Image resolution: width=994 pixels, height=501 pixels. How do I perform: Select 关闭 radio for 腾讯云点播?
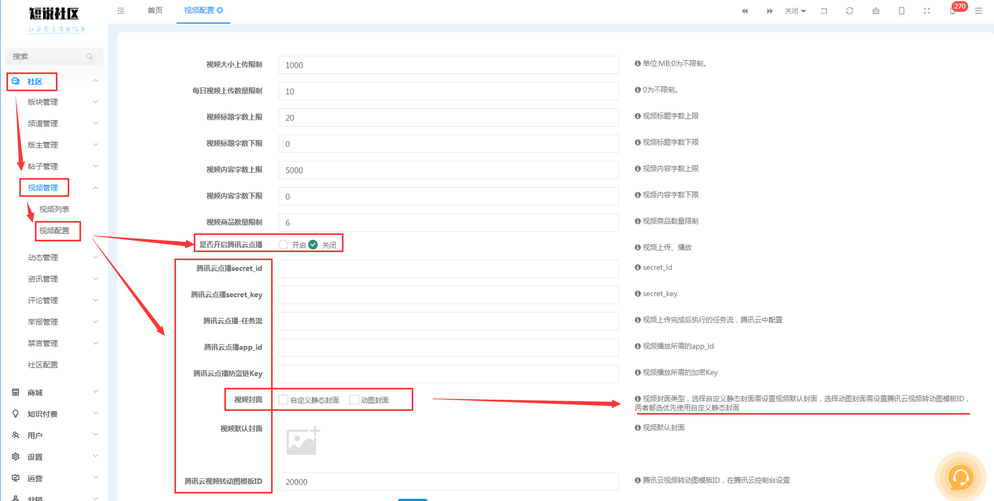coord(313,245)
